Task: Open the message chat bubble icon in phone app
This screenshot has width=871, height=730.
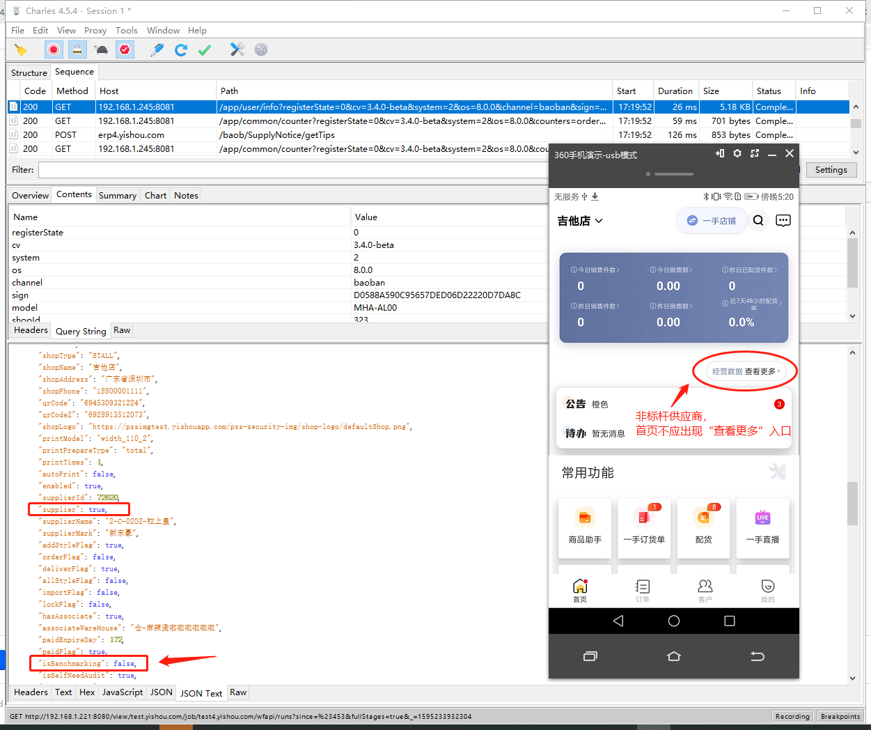Action: point(783,221)
